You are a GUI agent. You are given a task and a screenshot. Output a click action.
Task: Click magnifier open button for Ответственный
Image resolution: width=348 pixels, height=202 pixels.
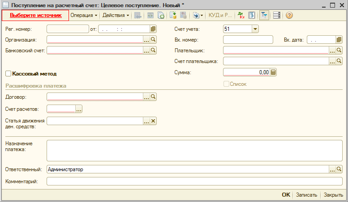pos(339,169)
